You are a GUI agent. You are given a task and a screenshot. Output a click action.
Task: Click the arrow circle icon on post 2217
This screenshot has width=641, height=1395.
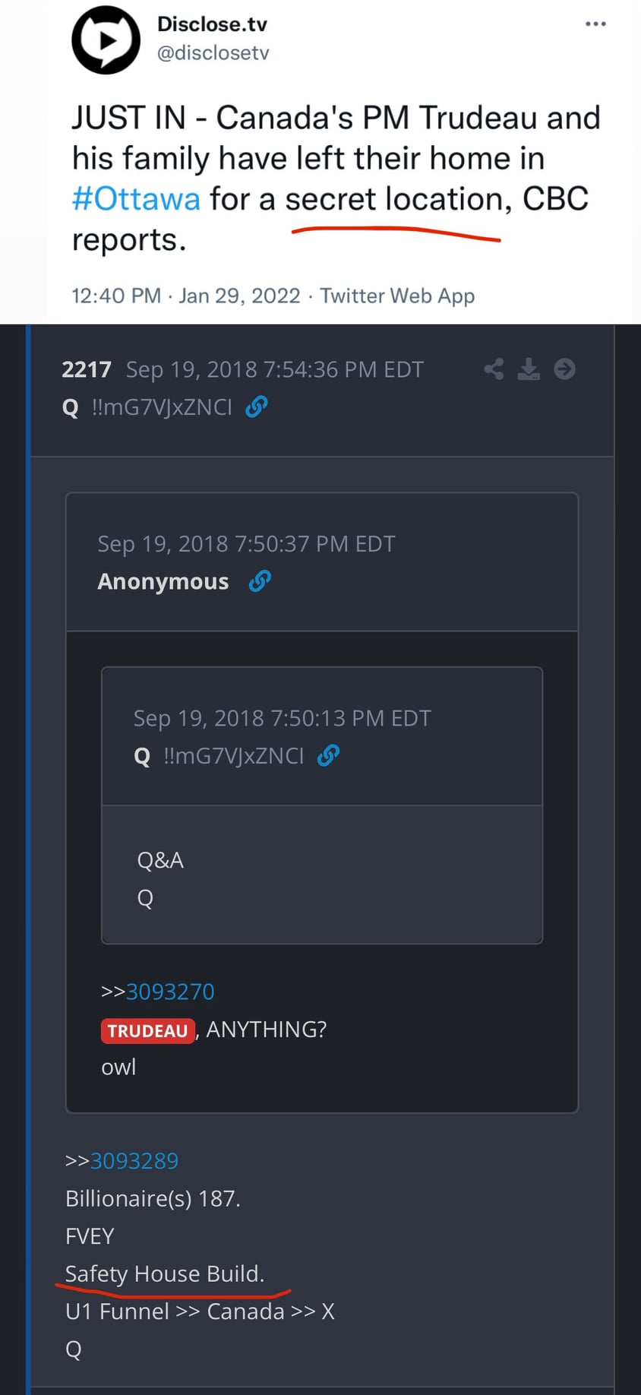click(x=564, y=369)
